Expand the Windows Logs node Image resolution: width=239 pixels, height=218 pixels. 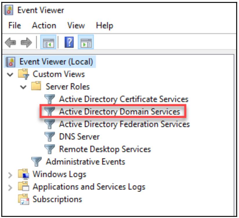pos(11,175)
